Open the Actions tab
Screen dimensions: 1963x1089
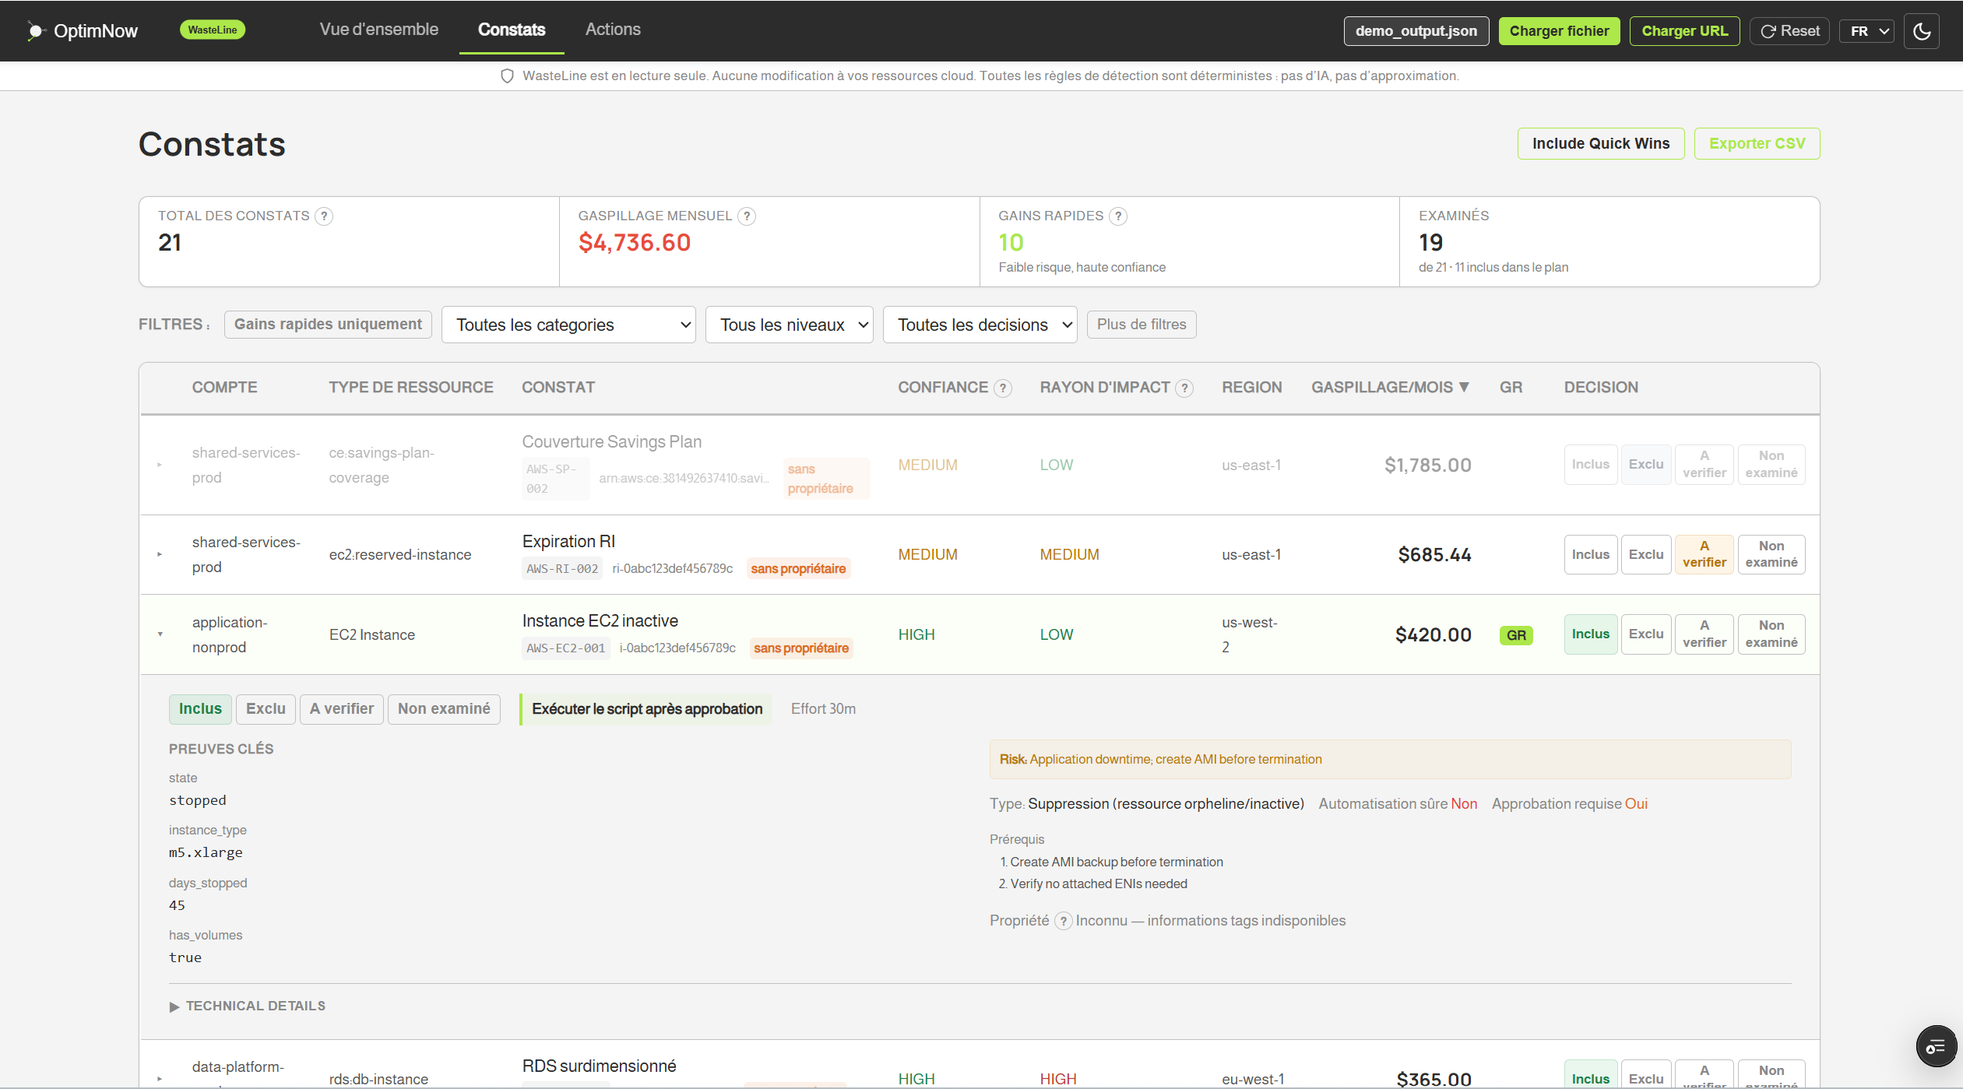pos(613,30)
